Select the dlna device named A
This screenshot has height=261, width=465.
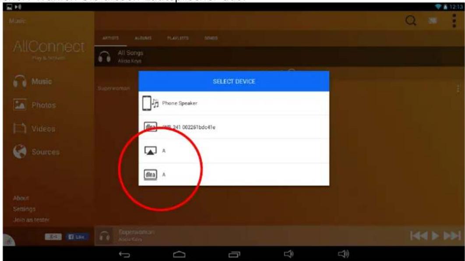click(x=234, y=175)
